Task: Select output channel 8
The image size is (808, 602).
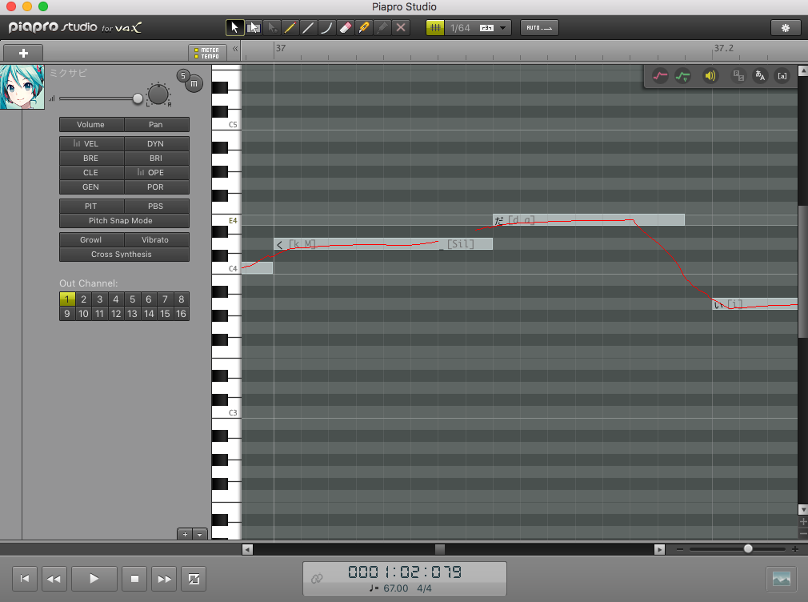Action: tap(182, 299)
